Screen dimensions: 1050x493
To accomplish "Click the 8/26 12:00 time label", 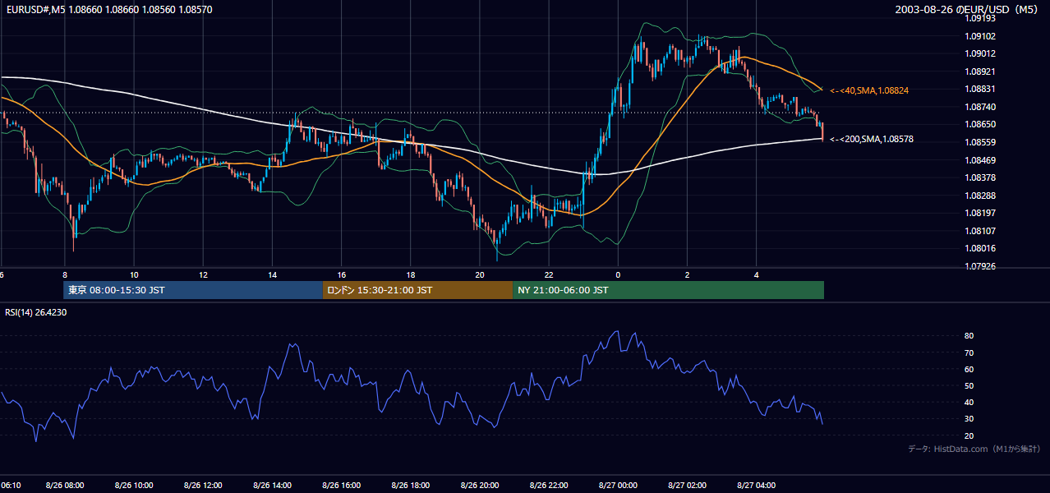I will (203, 486).
